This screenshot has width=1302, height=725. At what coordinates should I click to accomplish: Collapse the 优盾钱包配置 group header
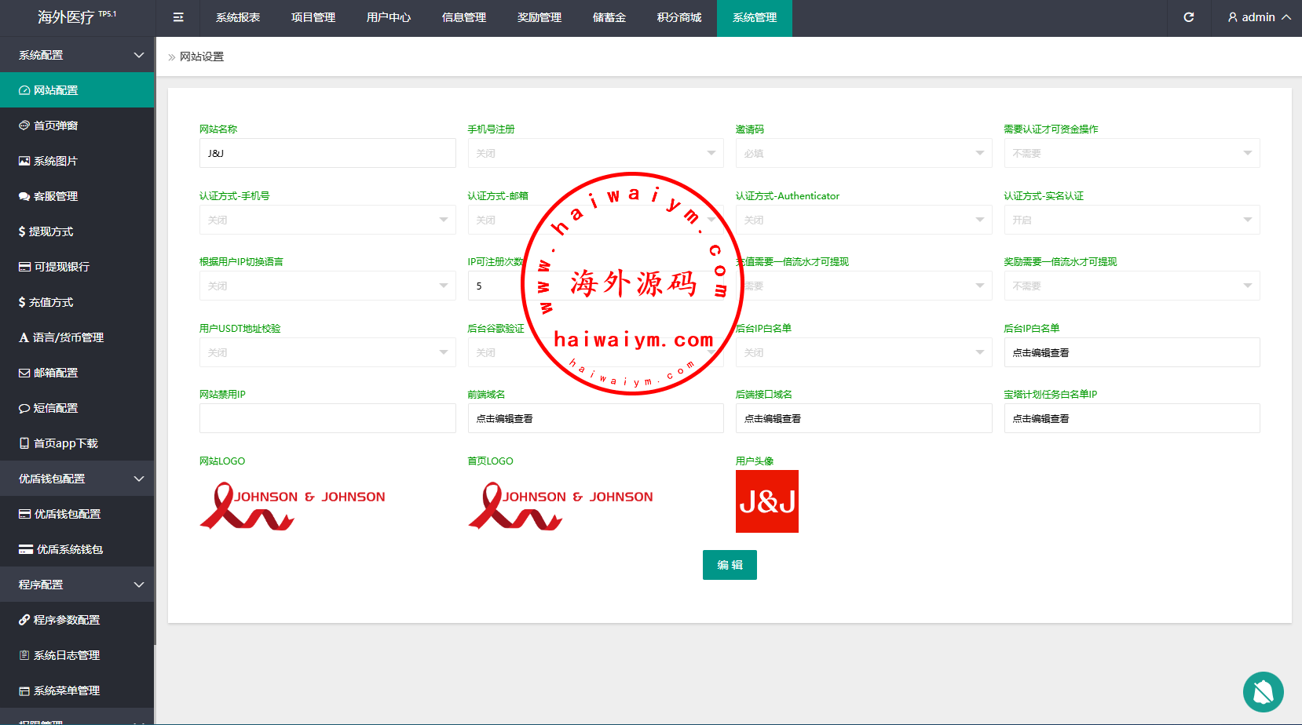click(x=77, y=479)
